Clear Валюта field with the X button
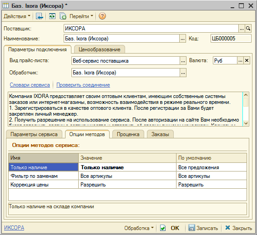Image resolution: width=257 pixels, height=235 pixels. pos(247,61)
